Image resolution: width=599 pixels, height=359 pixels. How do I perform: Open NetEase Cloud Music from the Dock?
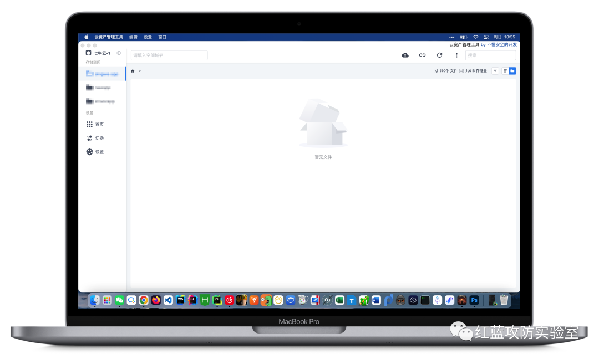pyautogui.click(x=229, y=300)
